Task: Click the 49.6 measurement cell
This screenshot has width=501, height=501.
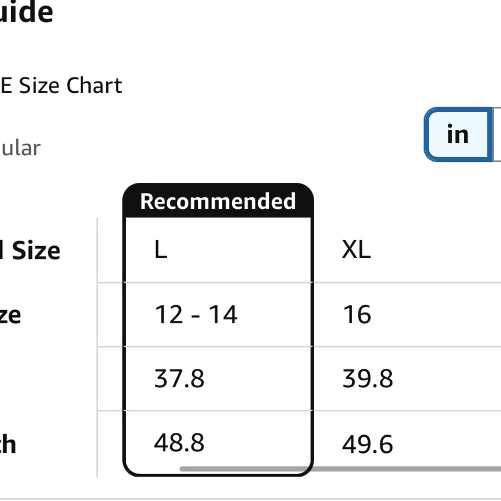Action: (x=367, y=444)
